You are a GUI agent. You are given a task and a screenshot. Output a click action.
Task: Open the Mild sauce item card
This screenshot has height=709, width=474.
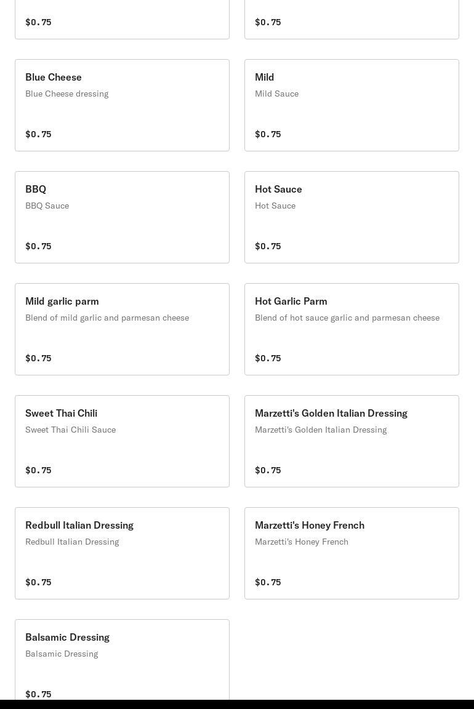point(351,105)
